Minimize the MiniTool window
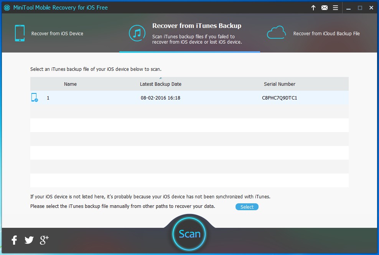The image size is (379, 255). coord(348,9)
